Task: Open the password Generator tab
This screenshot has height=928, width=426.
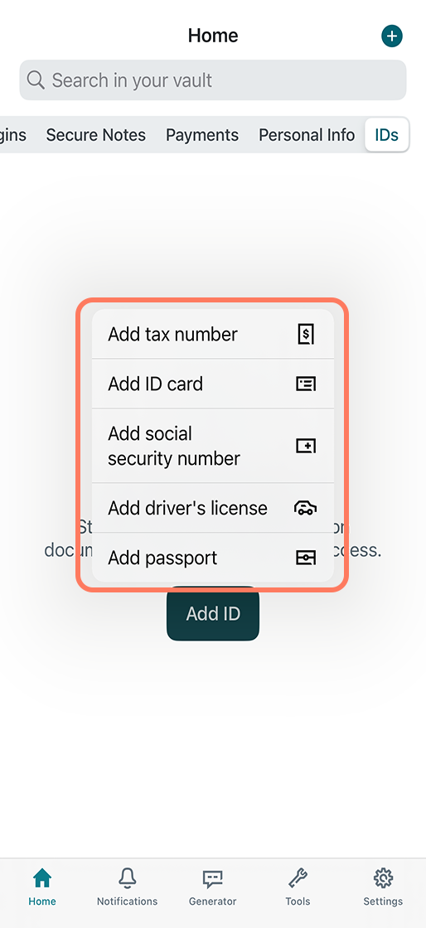Action: 212,887
